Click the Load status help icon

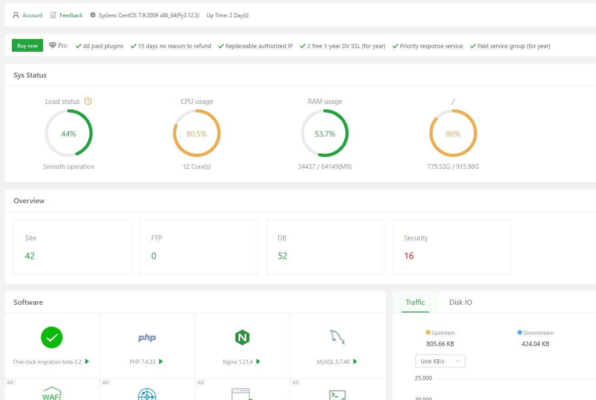[x=88, y=102]
